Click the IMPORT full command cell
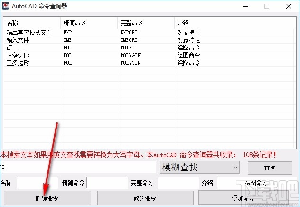300x207 pixels. click(129, 40)
